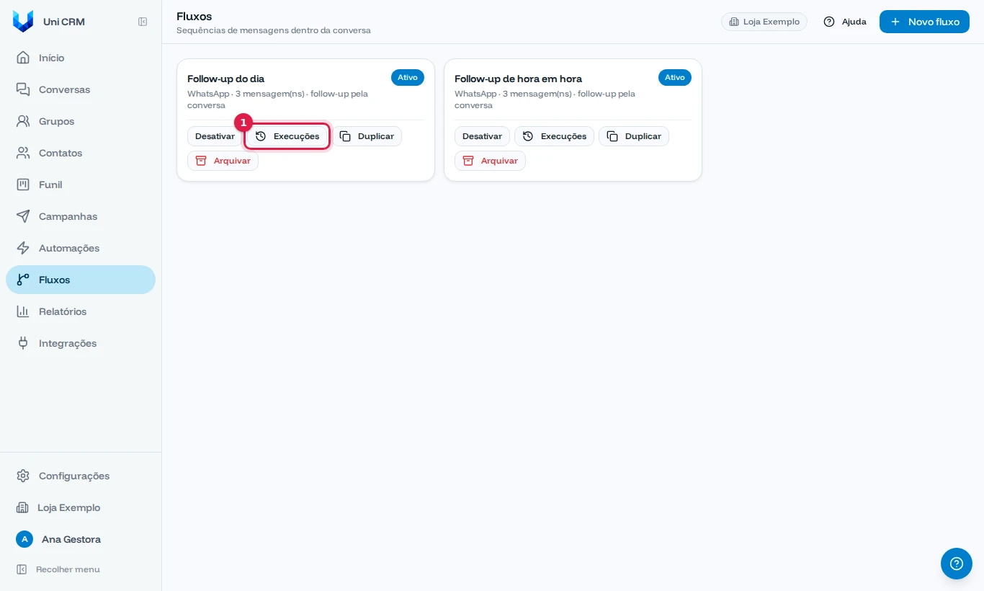Click Ativo badge on Follow-up do dia
The width and height of the screenshot is (984, 591).
coord(408,77)
